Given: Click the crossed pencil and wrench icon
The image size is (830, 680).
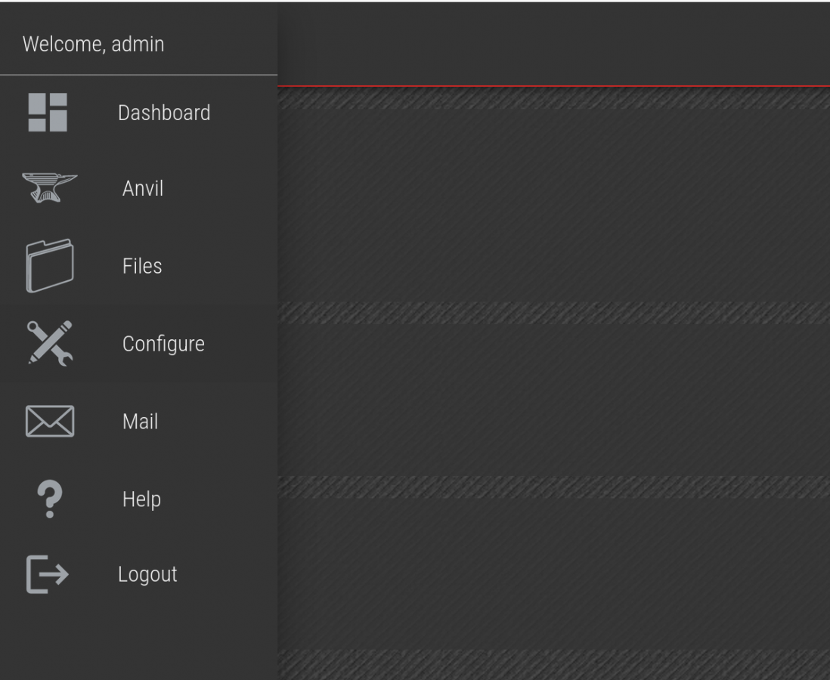Looking at the screenshot, I should coord(49,344).
